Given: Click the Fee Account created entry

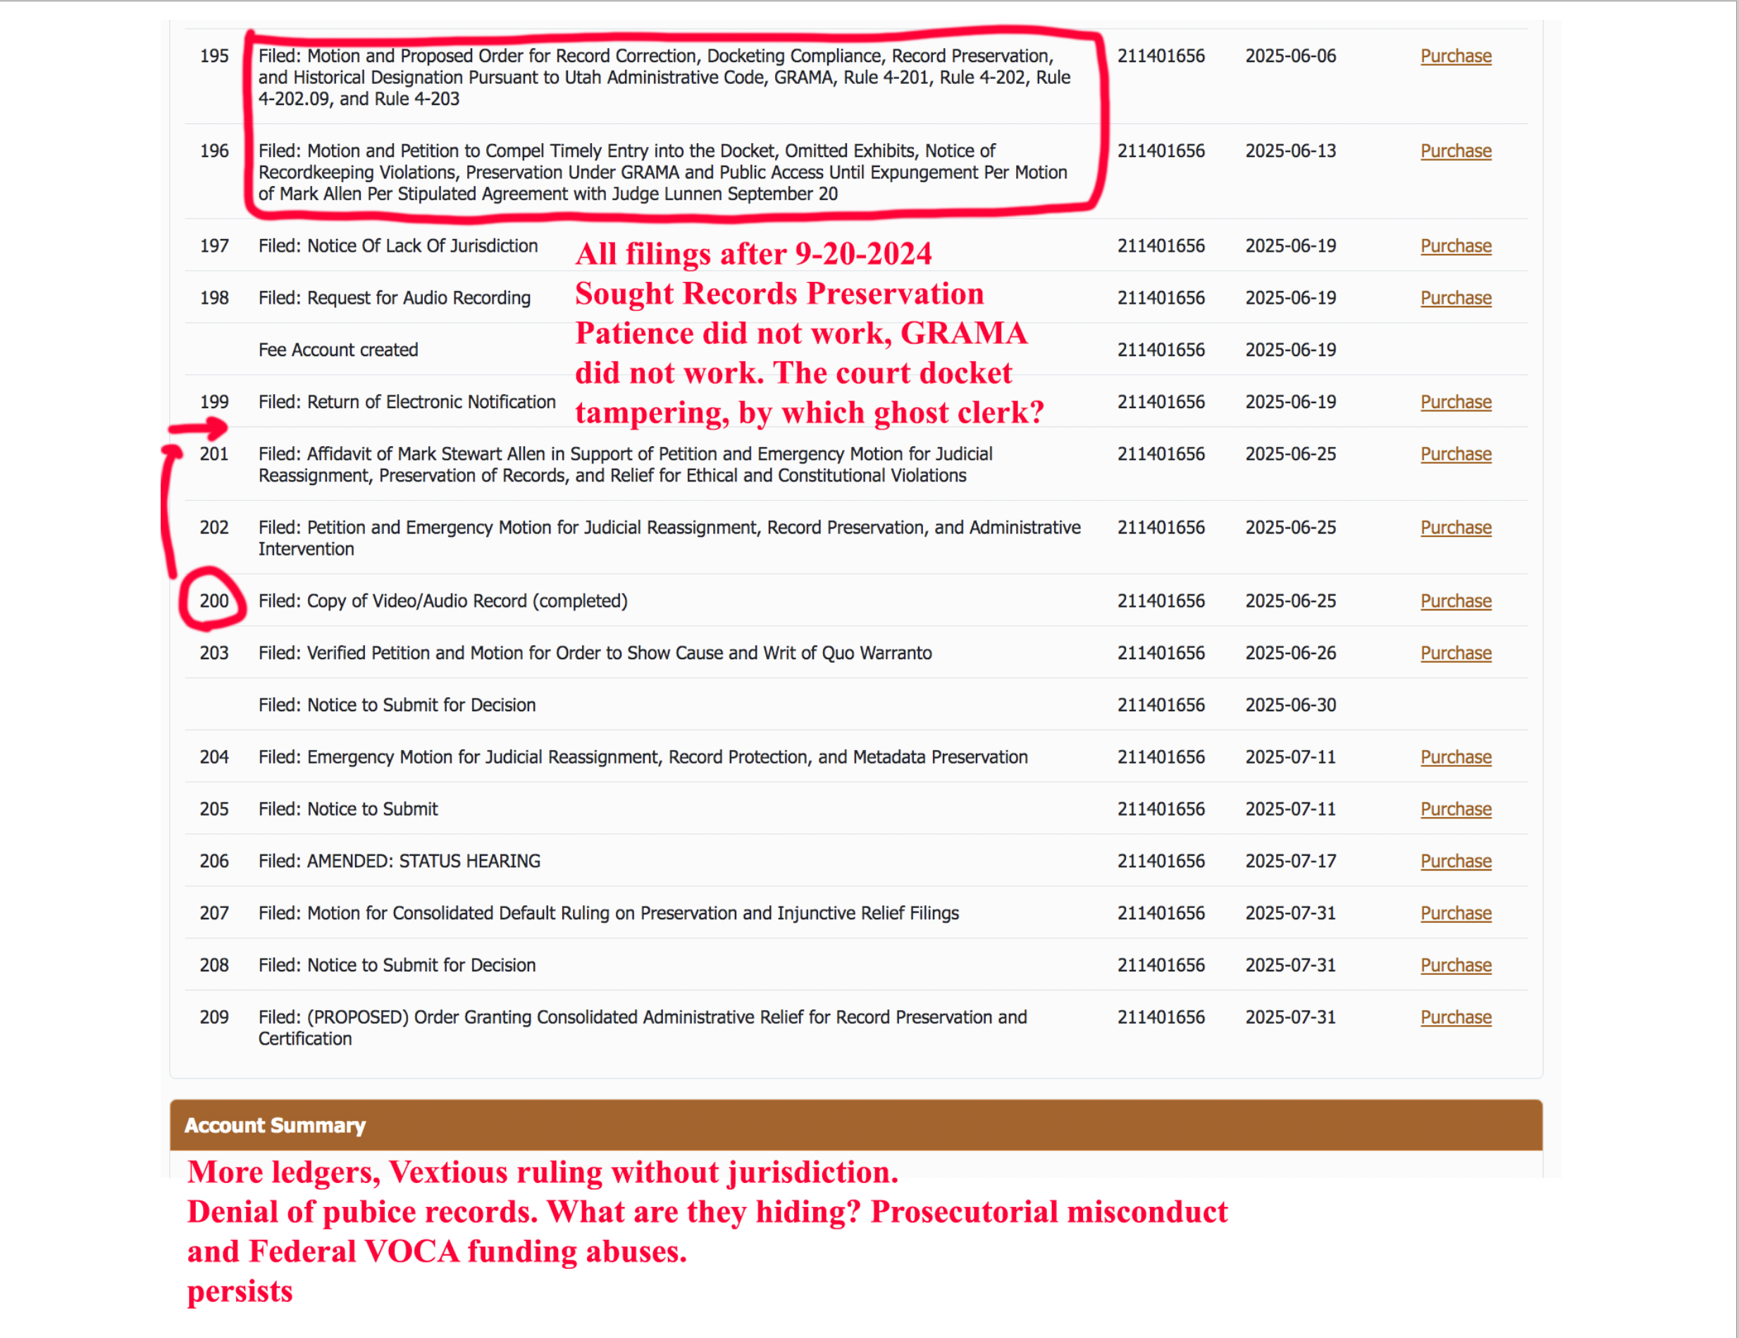Looking at the screenshot, I should pos(338,350).
